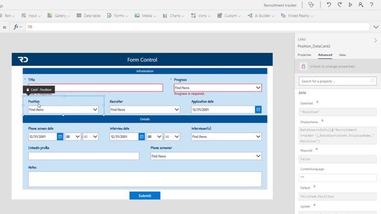Viewport: 381px width, 214px height.
Task: Open the Charts menu
Action: tap(173, 15)
